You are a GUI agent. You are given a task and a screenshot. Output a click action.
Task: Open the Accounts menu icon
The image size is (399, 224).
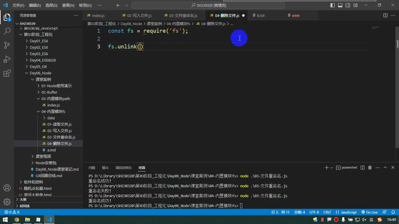[7, 188]
